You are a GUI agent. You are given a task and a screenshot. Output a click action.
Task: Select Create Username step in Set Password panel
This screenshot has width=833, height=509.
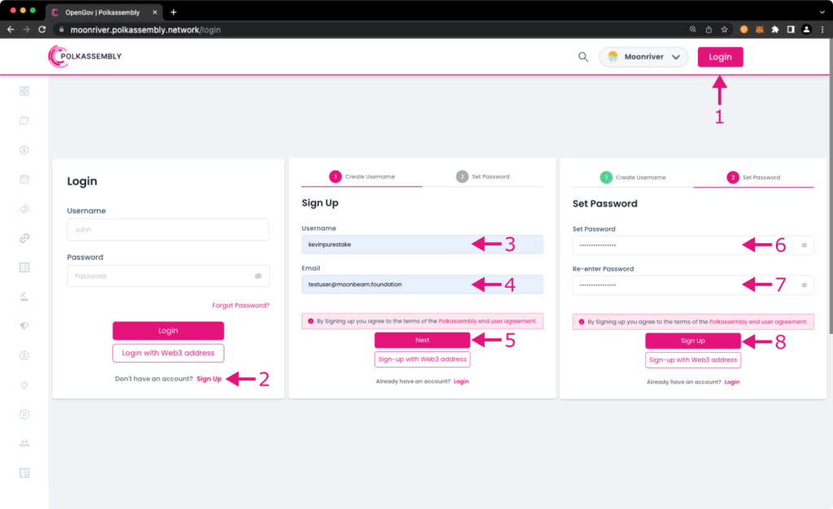click(x=633, y=177)
